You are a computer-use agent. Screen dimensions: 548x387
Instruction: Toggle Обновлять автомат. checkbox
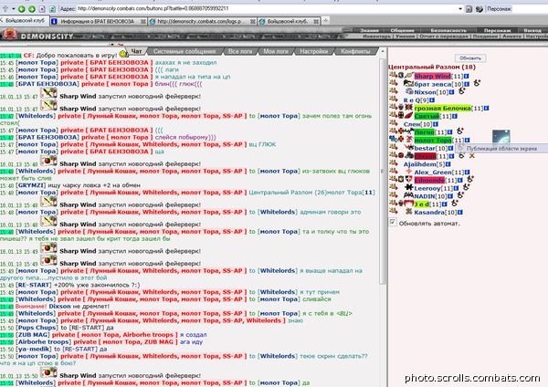[393, 222]
